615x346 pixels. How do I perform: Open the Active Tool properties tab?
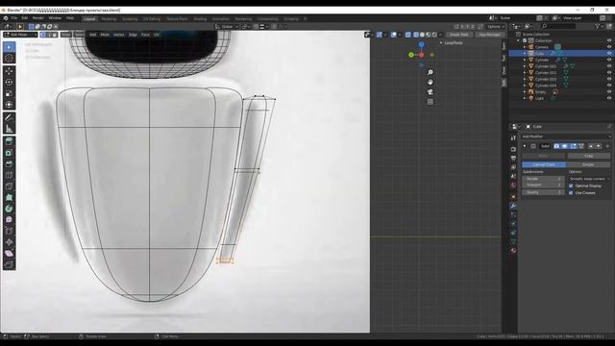[x=513, y=138]
